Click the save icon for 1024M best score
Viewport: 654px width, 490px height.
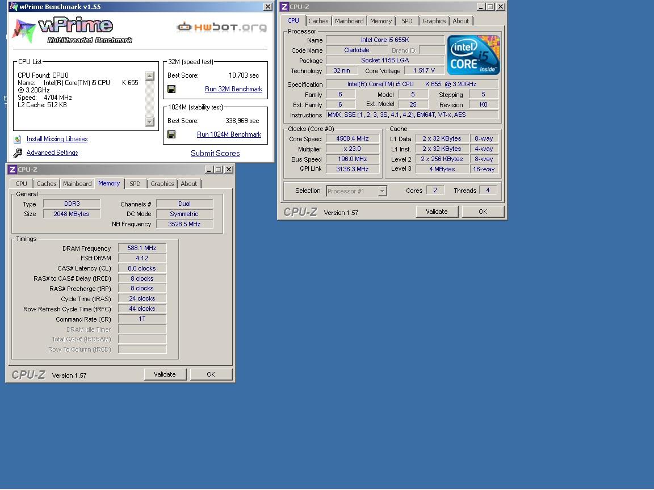coord(171,134)
